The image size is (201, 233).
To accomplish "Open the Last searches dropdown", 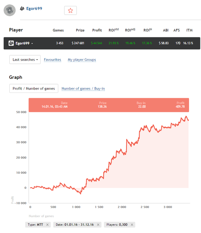I will 25,60.
